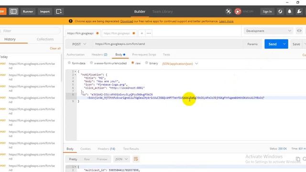Click the Params button
The width and height of the screenshot is (306, 172).
[x=252, y=44]
